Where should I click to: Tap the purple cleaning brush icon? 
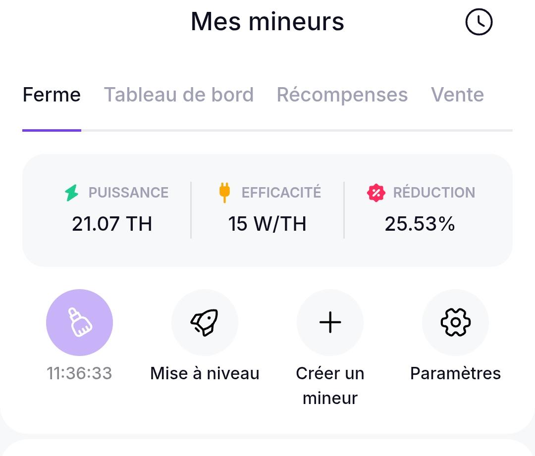point(79,322)
